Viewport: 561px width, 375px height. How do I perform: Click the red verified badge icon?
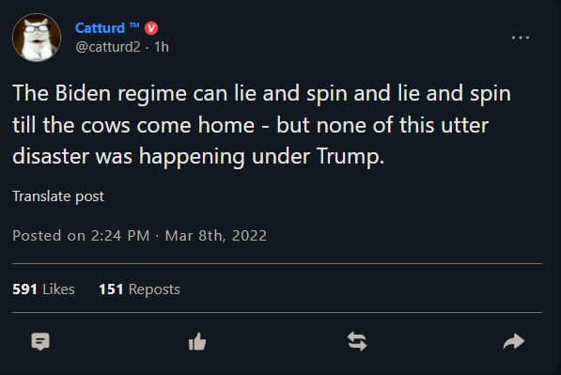click(151, 28)
